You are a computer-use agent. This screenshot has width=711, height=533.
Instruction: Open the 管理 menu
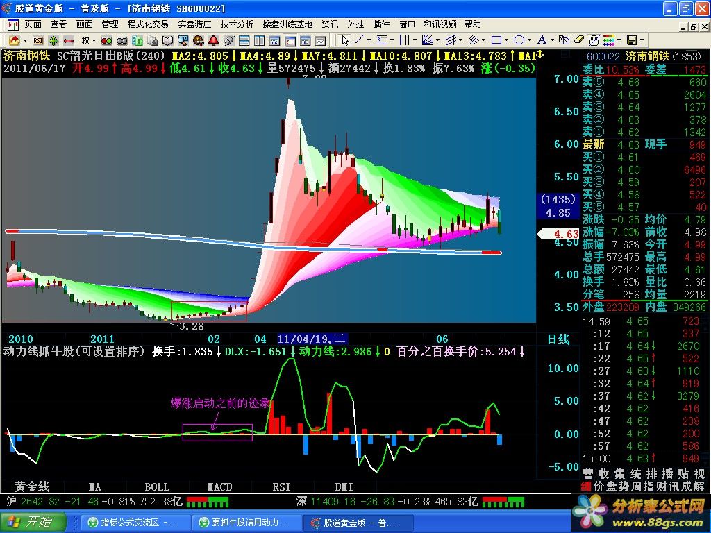(x=110, y=24)
